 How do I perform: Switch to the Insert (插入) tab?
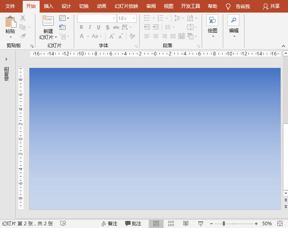49,6
